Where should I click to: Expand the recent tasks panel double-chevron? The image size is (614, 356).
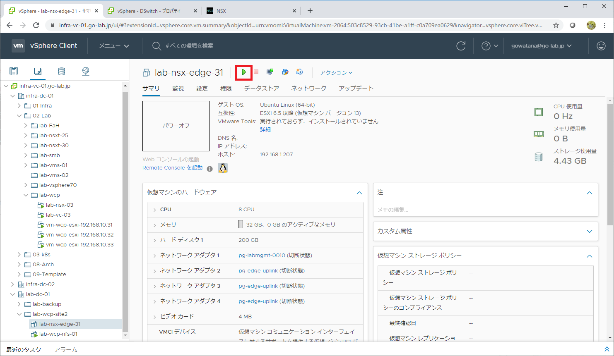click(607, 349)
